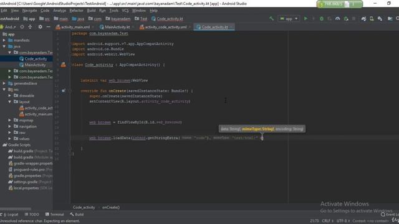The width and height of the screenshot is (399, 224).
Task: Collapse all in Project panel icon
Action: click(x=30, y=27)
